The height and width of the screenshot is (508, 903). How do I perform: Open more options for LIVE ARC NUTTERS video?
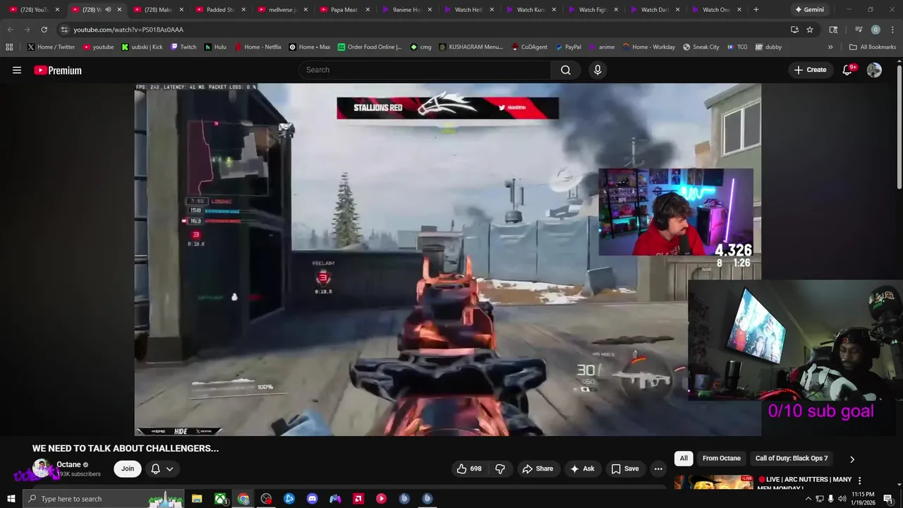(x=859, y=480)
